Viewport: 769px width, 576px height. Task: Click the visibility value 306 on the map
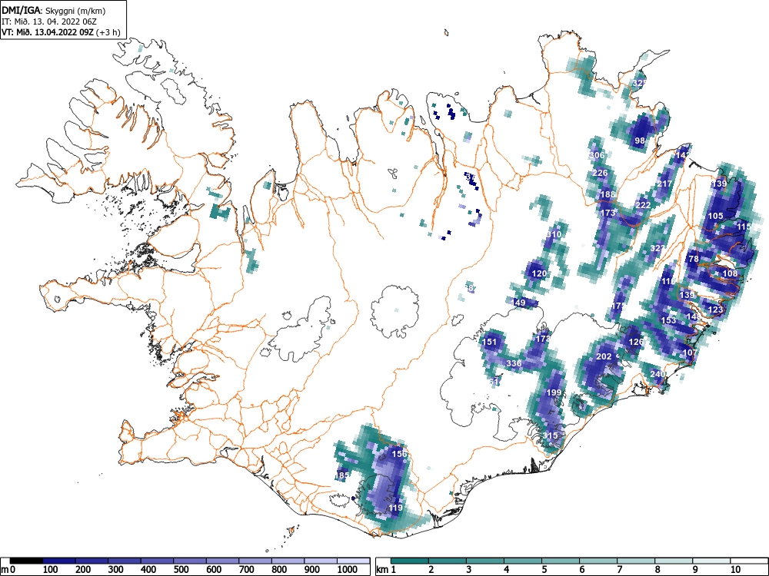597,155
